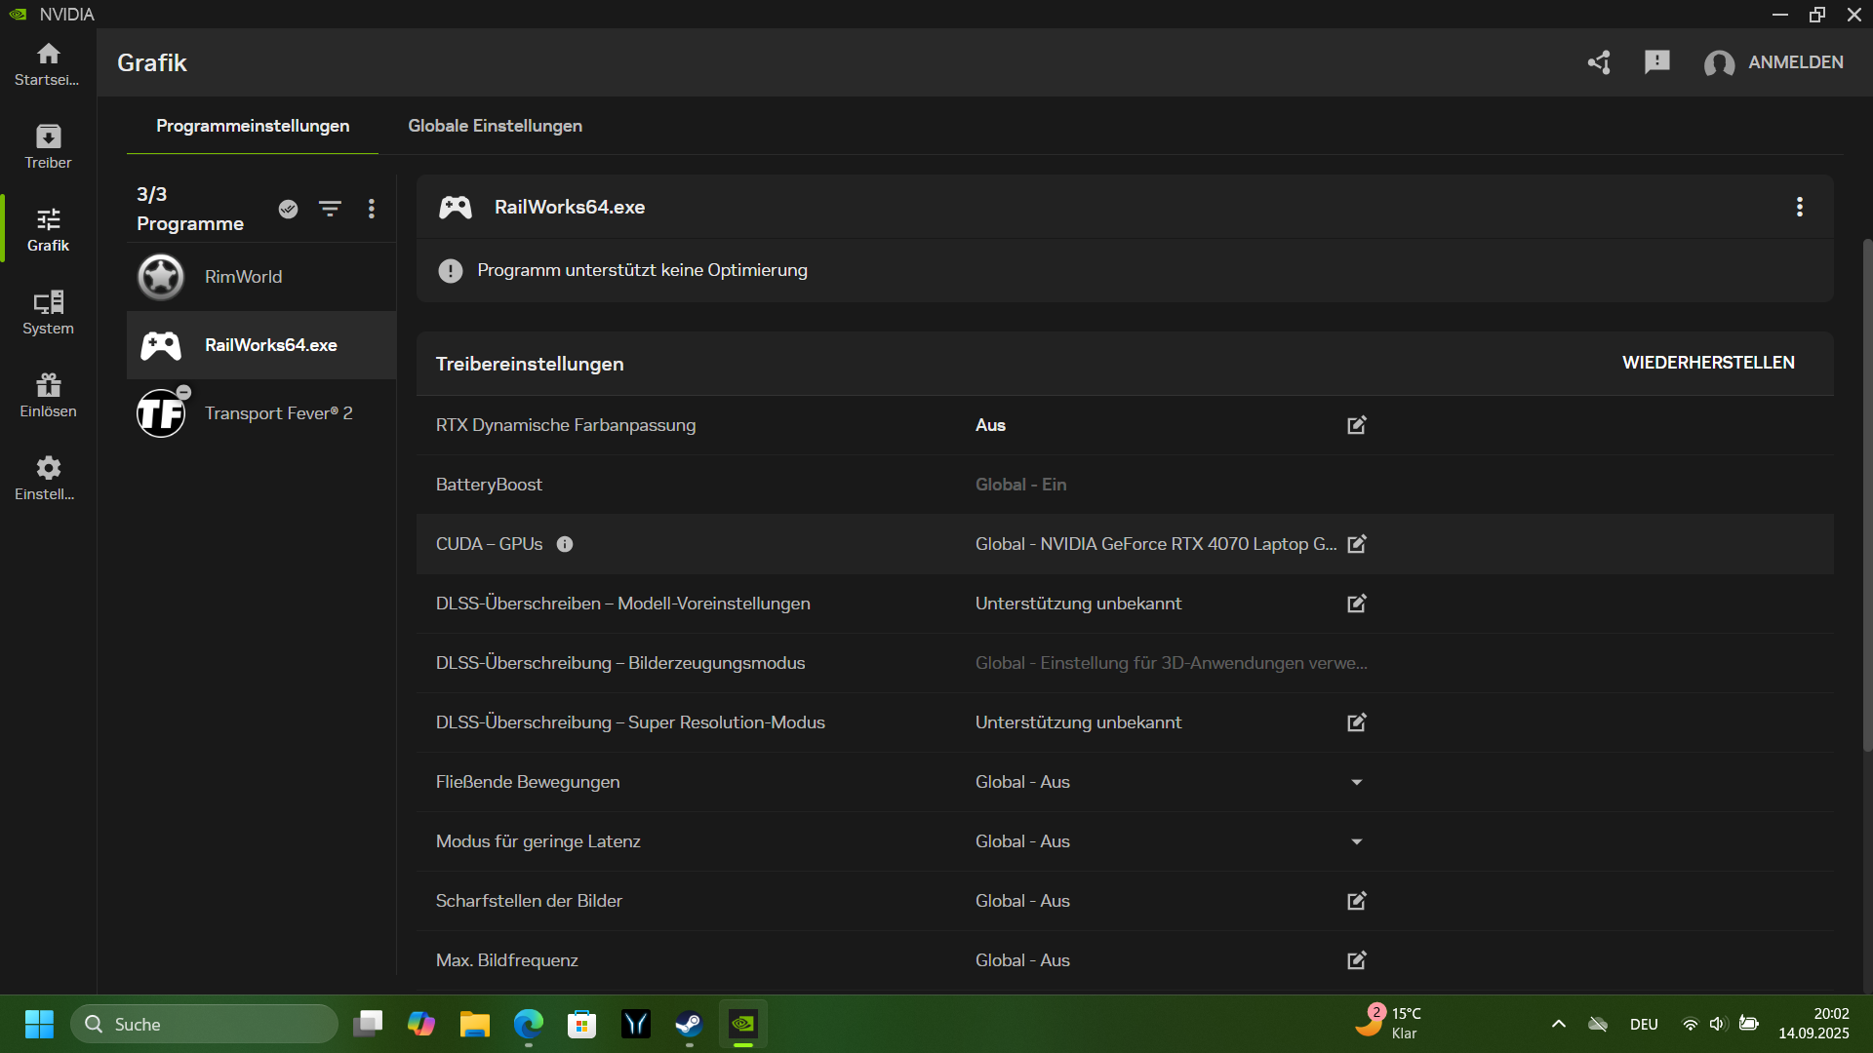
Task: Click the filter icon in Programme list
Action: [x=330, y=209]
